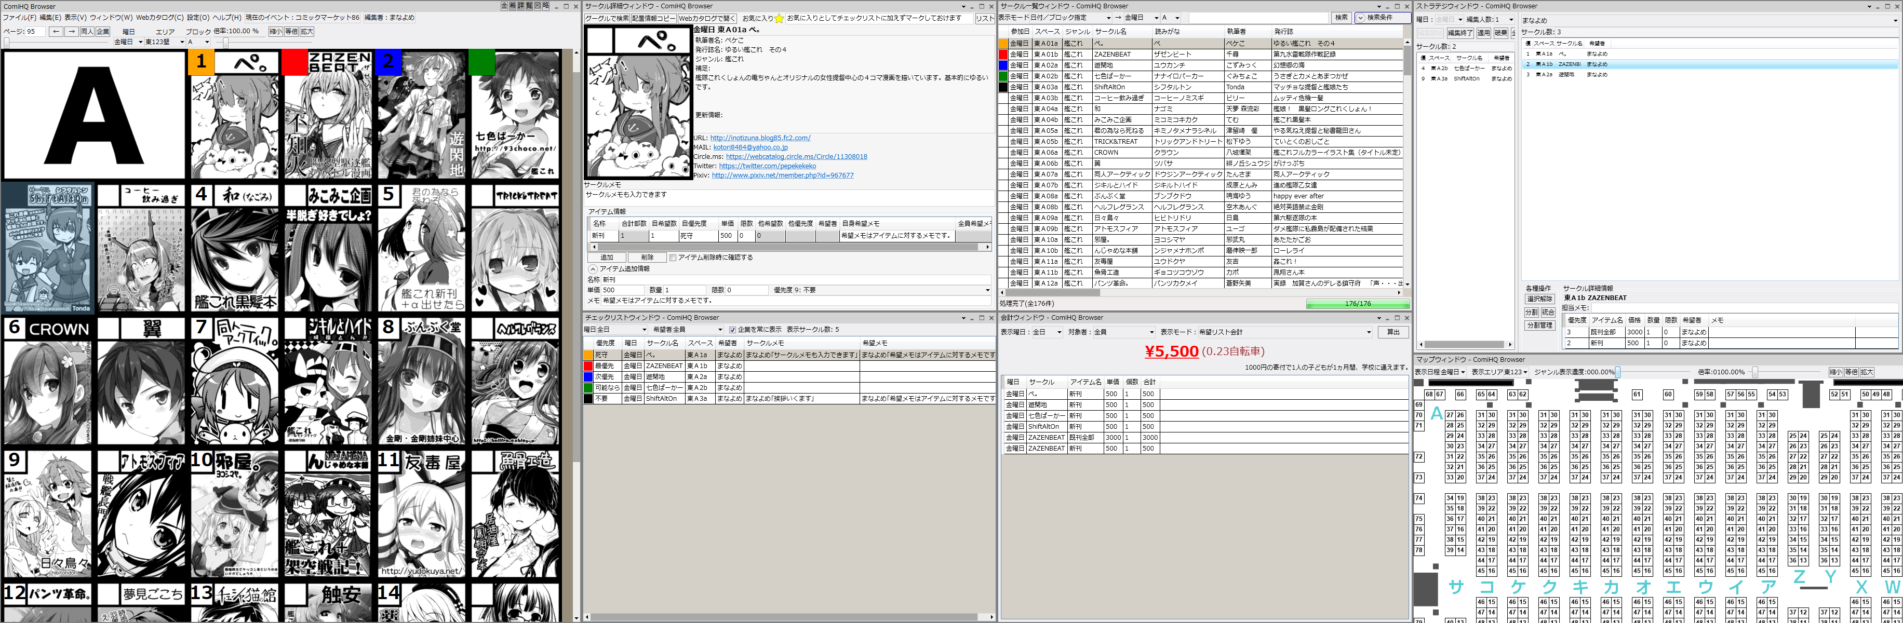This screenshot has width=1903, height=623.
Task: Toggle the 覧 window icon in main title bar
Action: coord(529,5)
